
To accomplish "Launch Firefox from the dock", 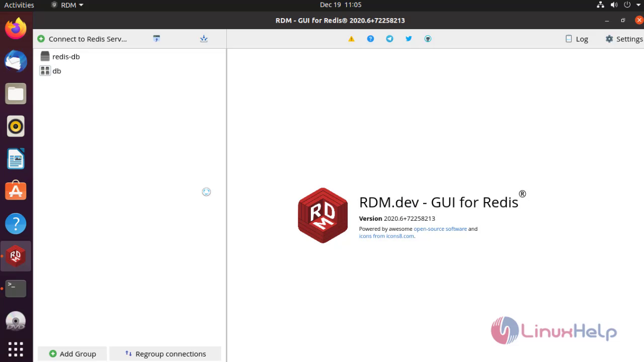I will (x=16, y=29).
